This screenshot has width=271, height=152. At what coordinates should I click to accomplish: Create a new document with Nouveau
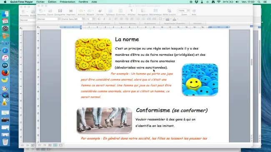[x=41, y=11]
